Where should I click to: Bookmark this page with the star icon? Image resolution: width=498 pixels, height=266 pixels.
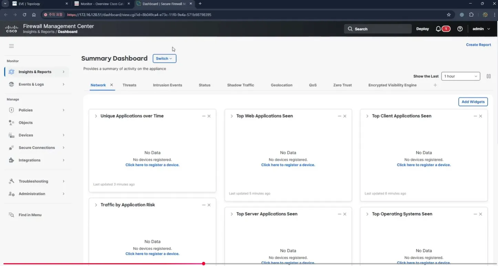pyautogui.click(x=449, y=15)
